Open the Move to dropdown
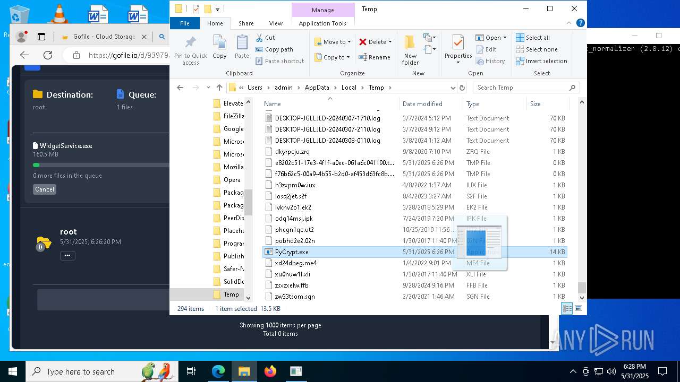 tap(333, 42)
